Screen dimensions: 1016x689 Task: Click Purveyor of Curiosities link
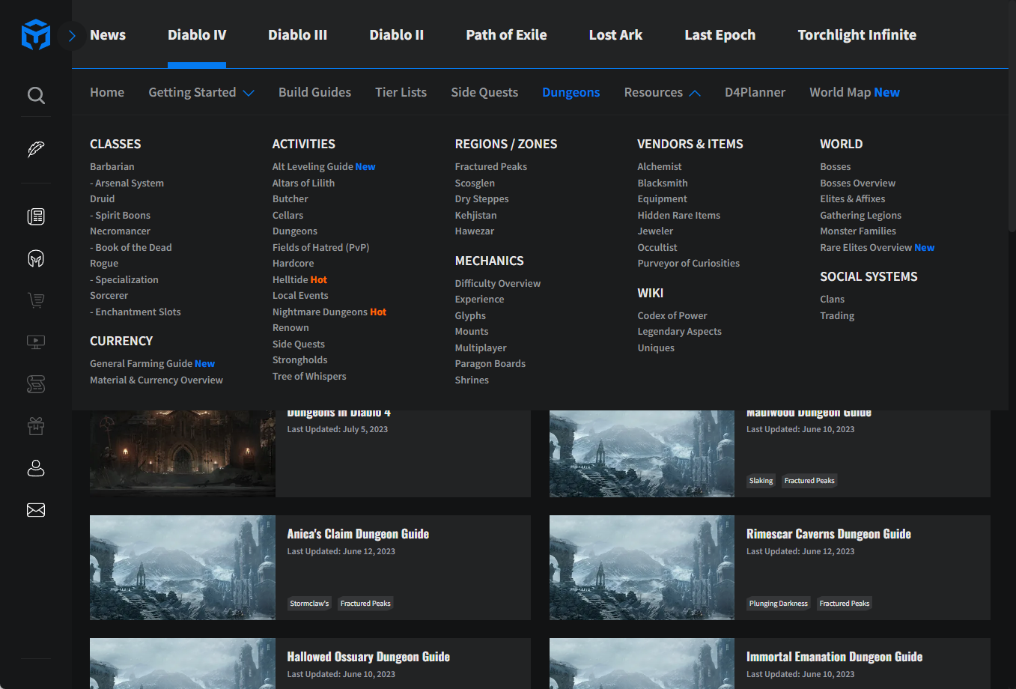pos(689,263)
